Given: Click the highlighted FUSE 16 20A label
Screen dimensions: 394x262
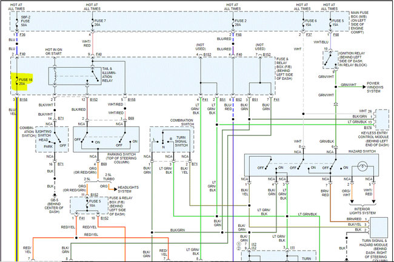Looking at the screenshot, I should pyautogui.click(x=25, y=82).
